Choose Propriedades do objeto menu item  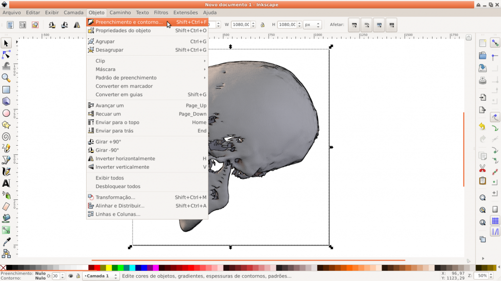pyautogui.click(x=147, y=31)
